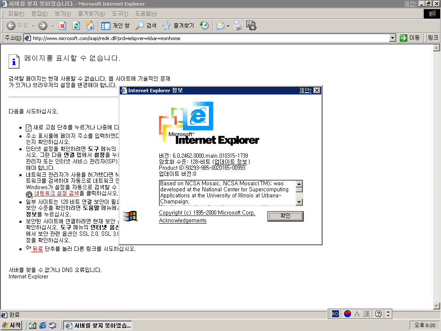Expand the Forward button history dropdown arrow

pos(53,26)
